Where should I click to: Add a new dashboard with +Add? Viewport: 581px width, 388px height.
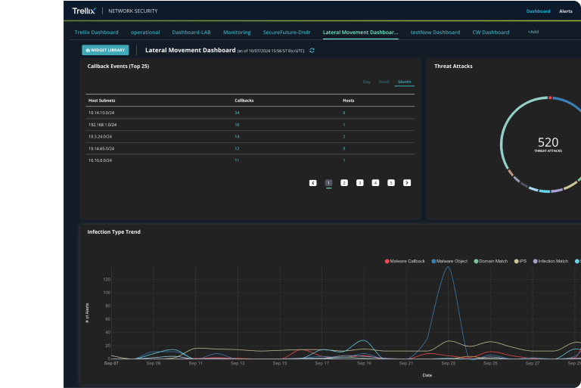coord(533,32)
